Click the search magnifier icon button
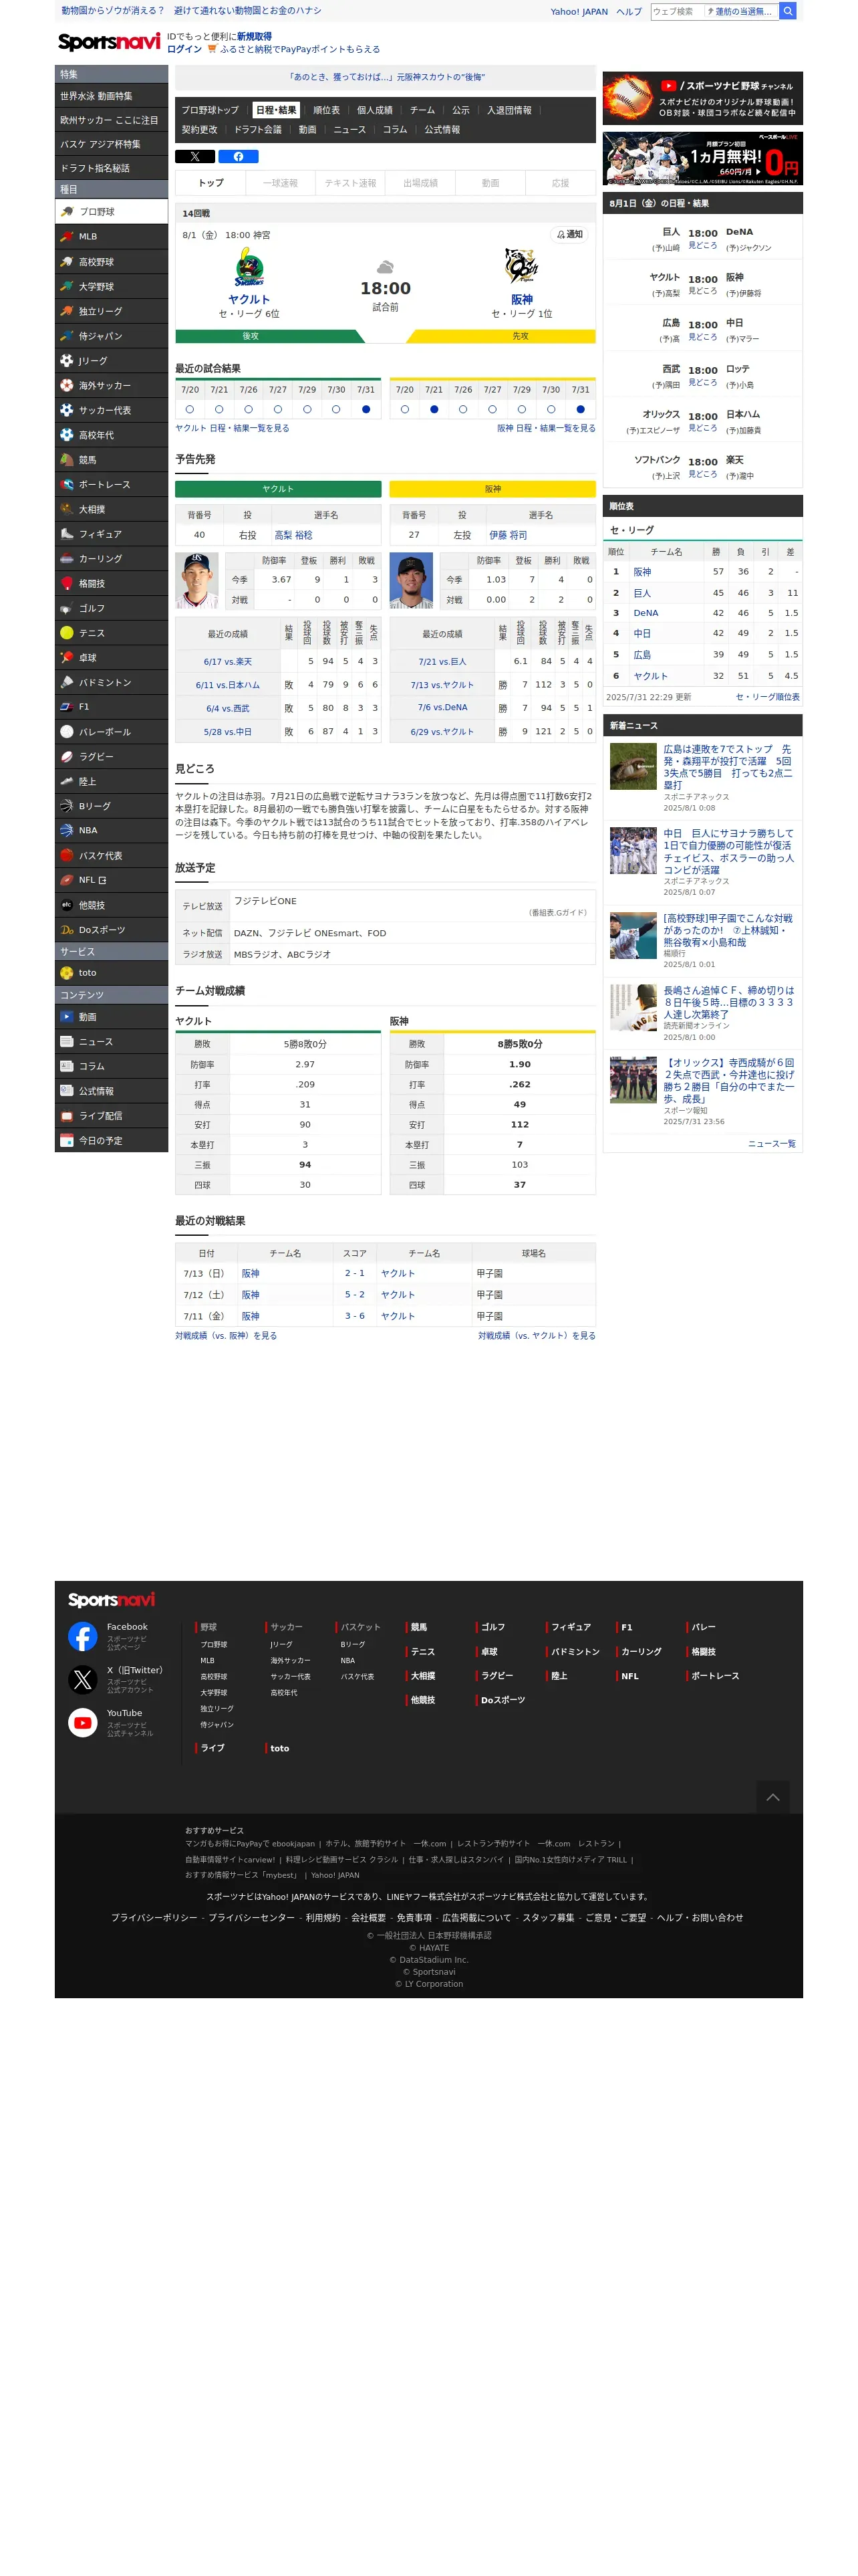The image size is (858, 2576). pyautogui.click(x=787, y=11)
